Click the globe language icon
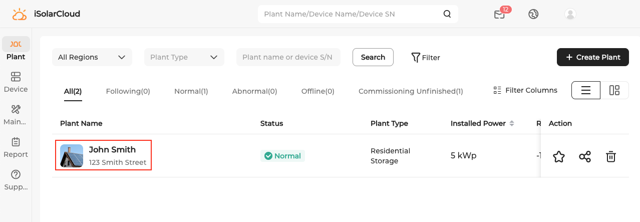 [x=533, y=14]
